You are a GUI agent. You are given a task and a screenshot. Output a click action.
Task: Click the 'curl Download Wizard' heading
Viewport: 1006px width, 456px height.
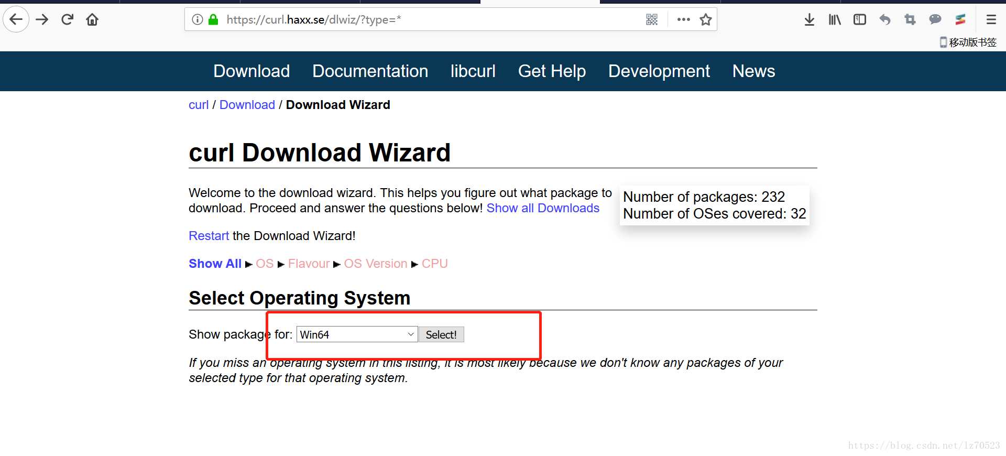click(320, 153)
